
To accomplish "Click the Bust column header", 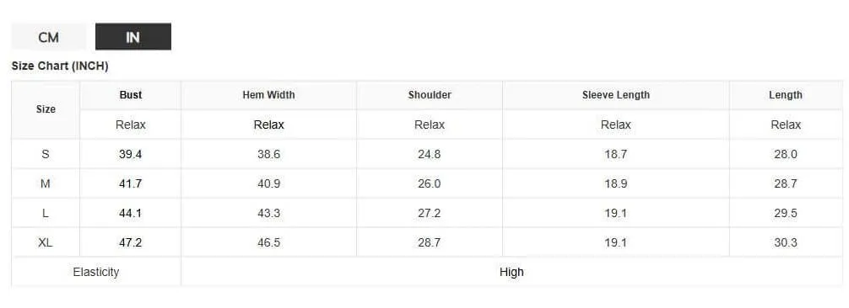I will click(131, 95).
